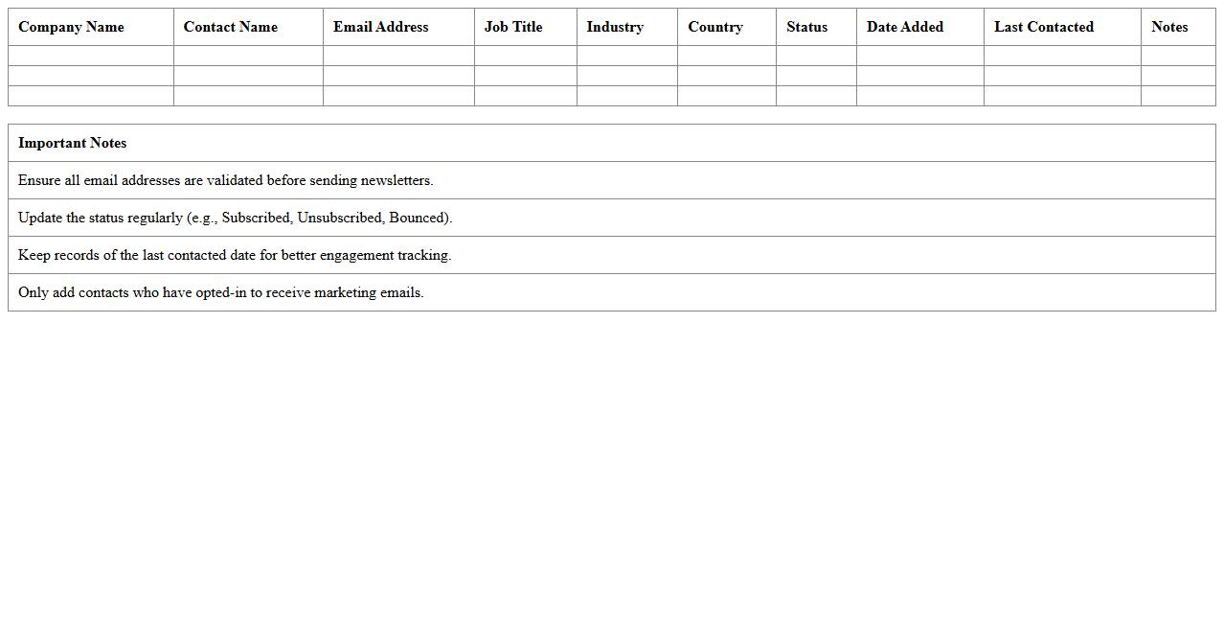This screenshot has width=1224, height=623.
Task: Select the Email Address header cell
Action: tap(381, 27)
